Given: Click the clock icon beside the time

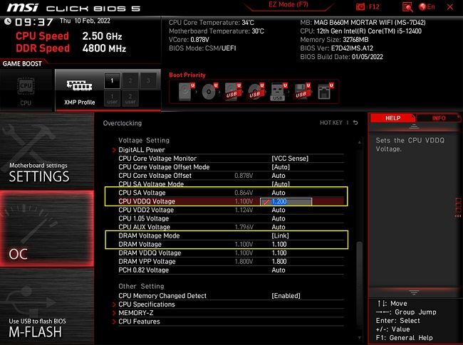Looking at the screenshot, I should [x=8, y=21].
